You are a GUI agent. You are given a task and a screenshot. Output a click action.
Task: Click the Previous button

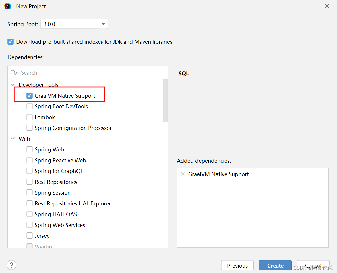237,266
